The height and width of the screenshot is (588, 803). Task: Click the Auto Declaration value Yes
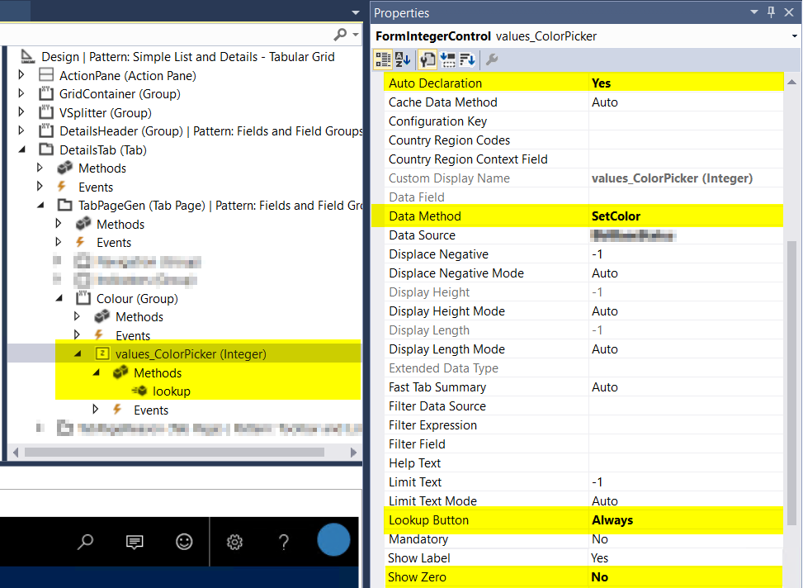click(687, 83)
